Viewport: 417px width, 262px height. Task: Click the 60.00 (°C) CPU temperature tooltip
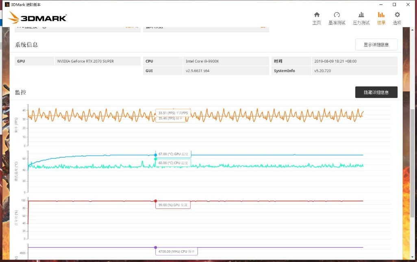coord(173,163)
